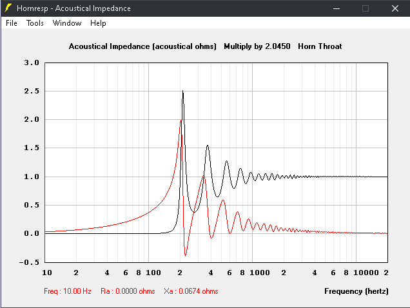
Task: Click the 100 frequency axis label
Action: point(153,273)
